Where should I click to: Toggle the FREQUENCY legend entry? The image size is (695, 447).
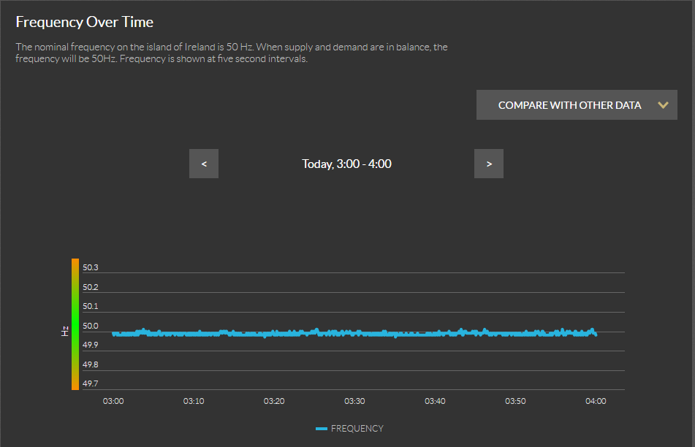pyautogui.click(x=350, y=429)
